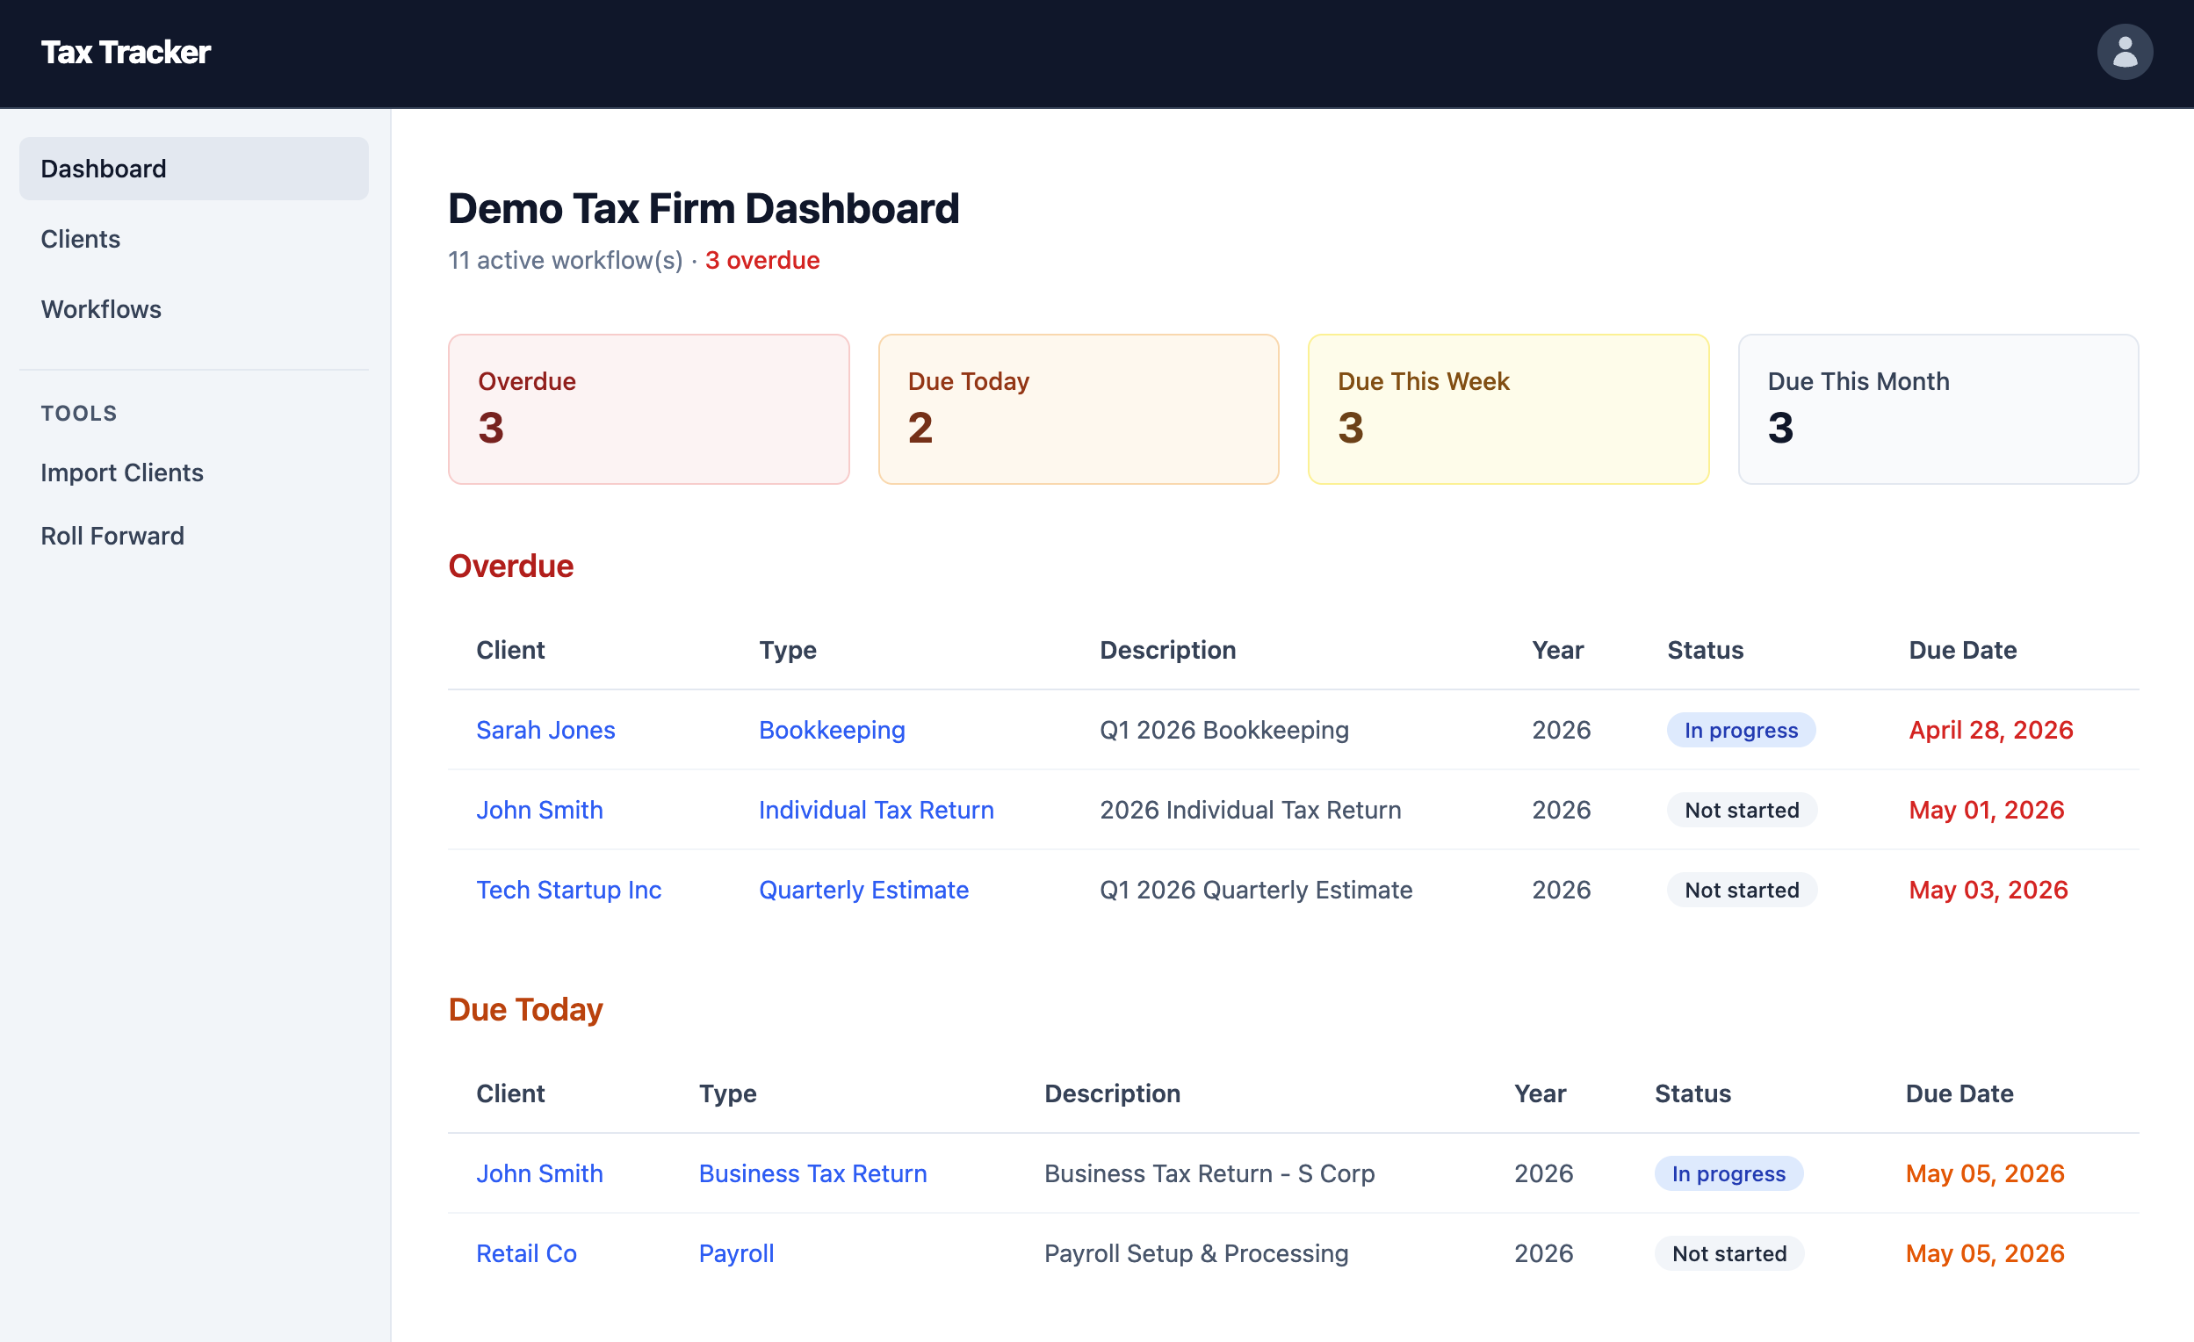Open the Payroll workflow link
This screenshot has width=2194, height=1342.
click(x=736, y=1254)
